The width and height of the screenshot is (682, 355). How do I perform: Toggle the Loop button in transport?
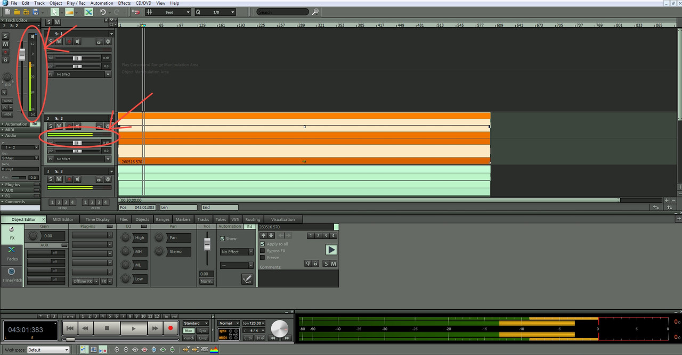[203, 338]
